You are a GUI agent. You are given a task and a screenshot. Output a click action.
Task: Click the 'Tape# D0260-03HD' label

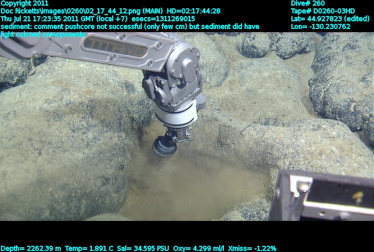click(323, 11)
